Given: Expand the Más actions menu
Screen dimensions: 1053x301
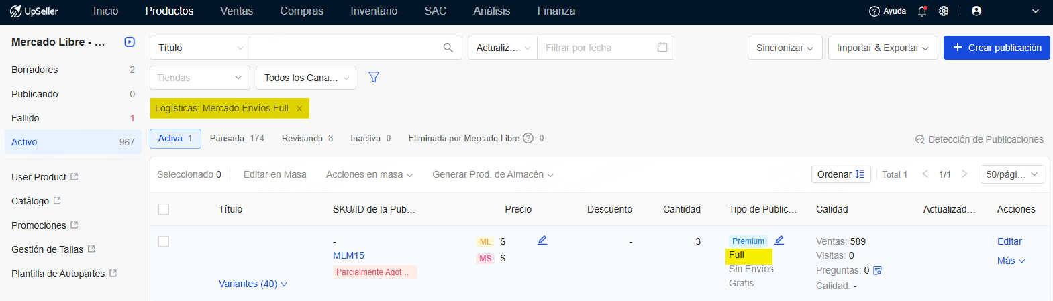Looking at the screenshot, I should (x=1011, y=261).
